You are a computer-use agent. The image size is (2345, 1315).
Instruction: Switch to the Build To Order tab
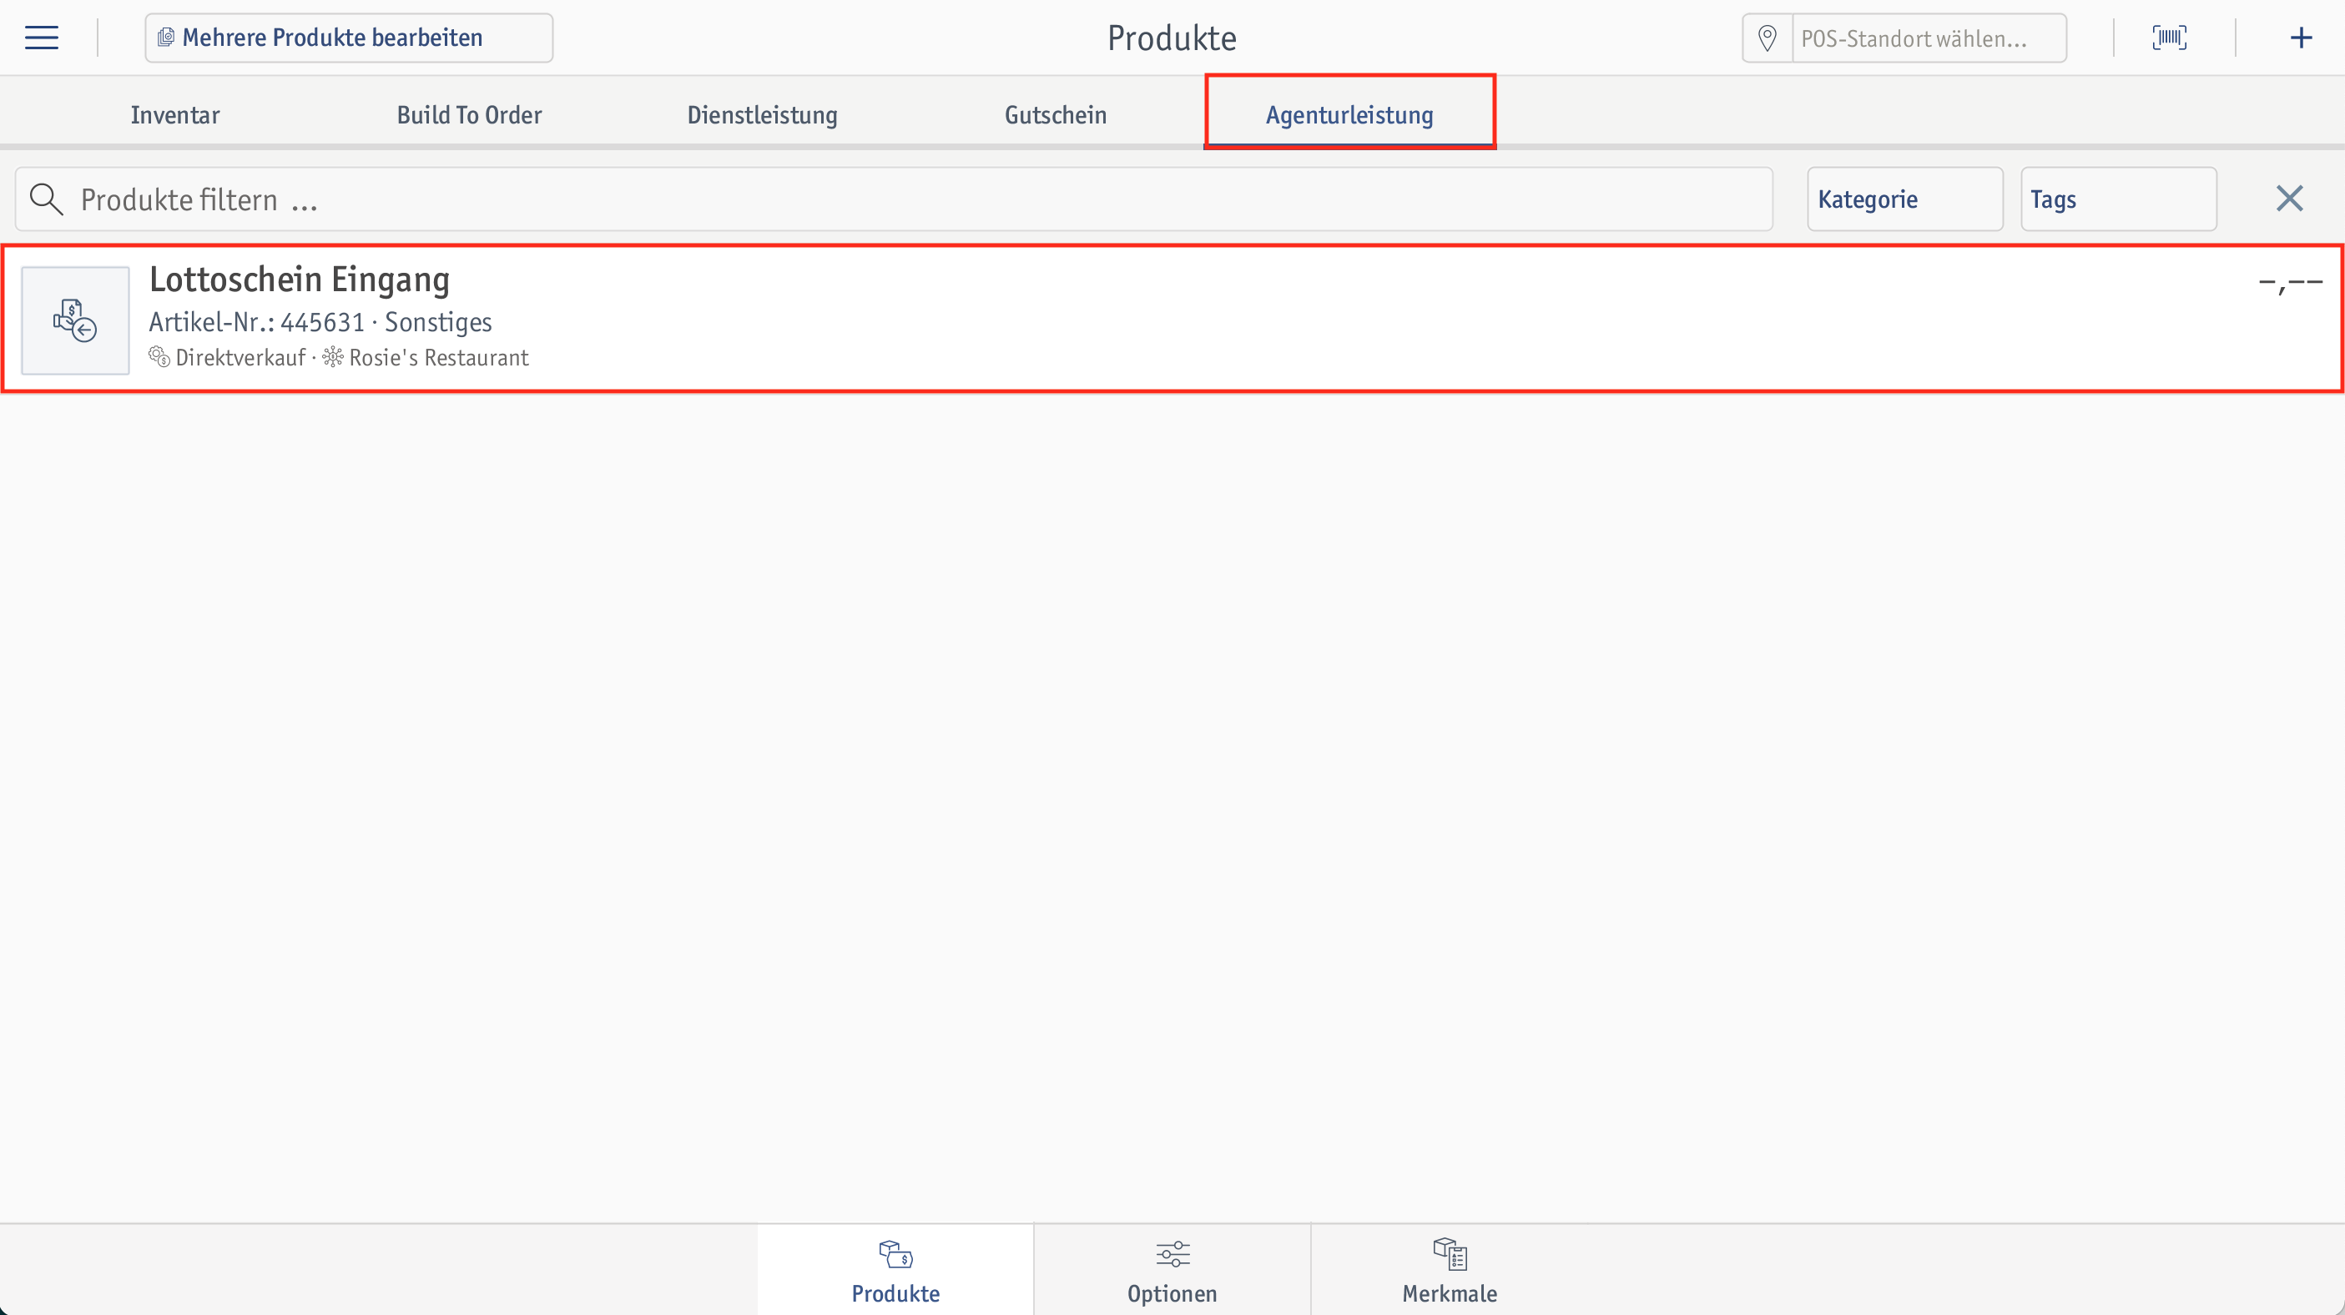[469, 114]
